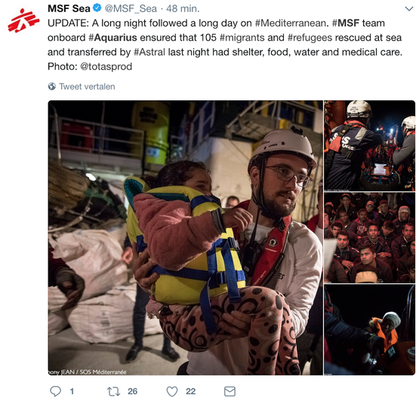Open the #Aquarius hashtag
Screen dimensions: 419x404
pyautogui.click(x=112, y=38)
